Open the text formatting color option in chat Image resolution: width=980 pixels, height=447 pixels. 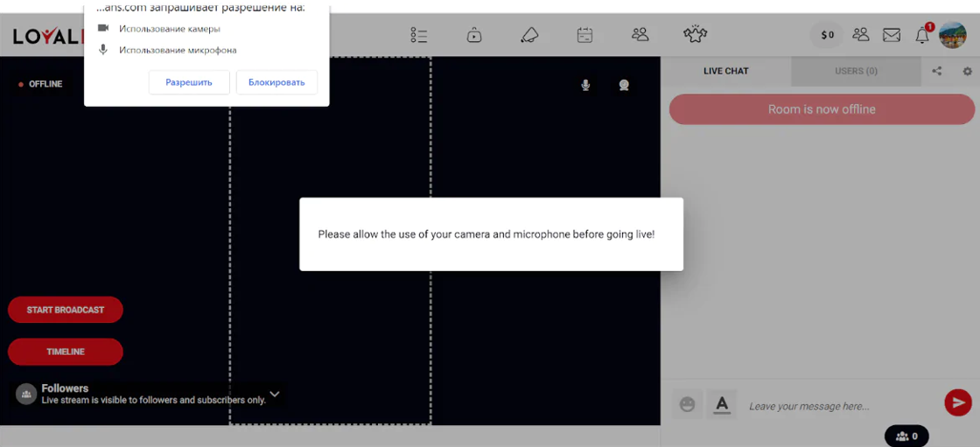(x=722, y=404)
